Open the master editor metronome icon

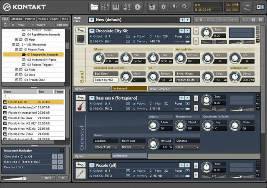[127, 7]
